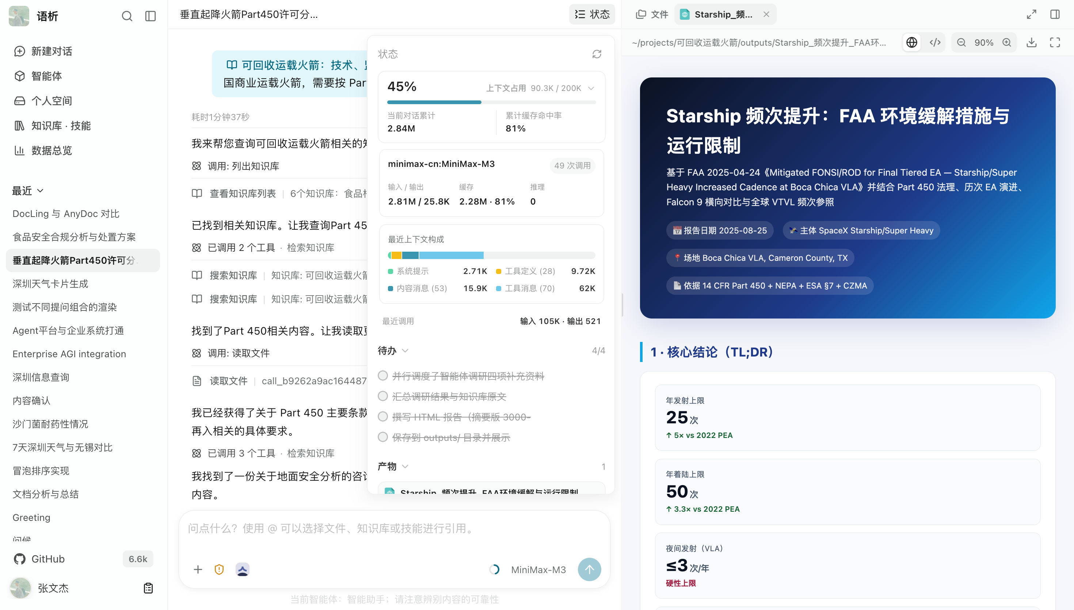Expand 已调用 3 个工具 · 检索知识库
Viewport: 1074px width, 610px height.
pyautogui.click(x=263, y=453)
